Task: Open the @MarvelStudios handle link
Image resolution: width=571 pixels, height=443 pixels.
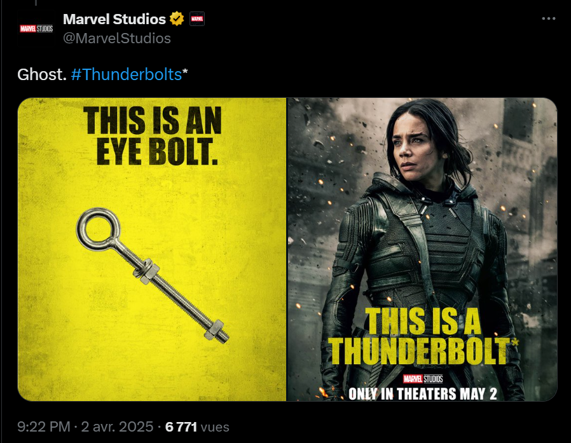Action: (117, 38)
